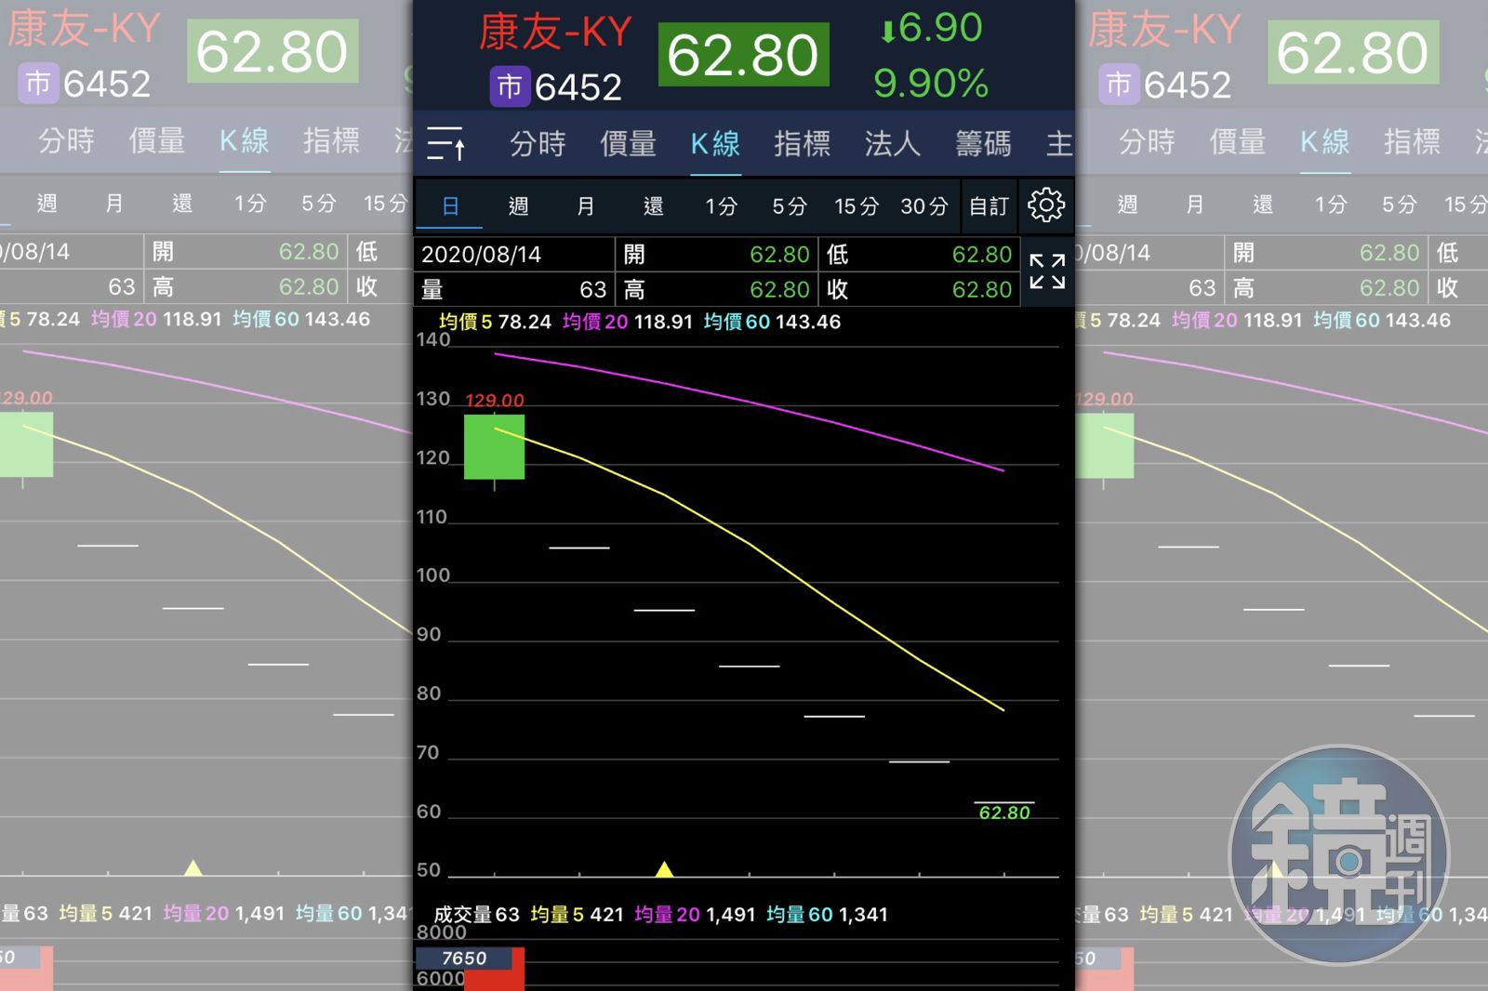The width and height of the screenshot is (1488, 991).
Task: Select the 日 daily period
Action: [450, 206]
